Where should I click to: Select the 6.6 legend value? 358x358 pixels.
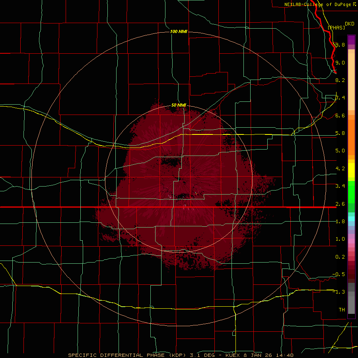coord(340,115)
